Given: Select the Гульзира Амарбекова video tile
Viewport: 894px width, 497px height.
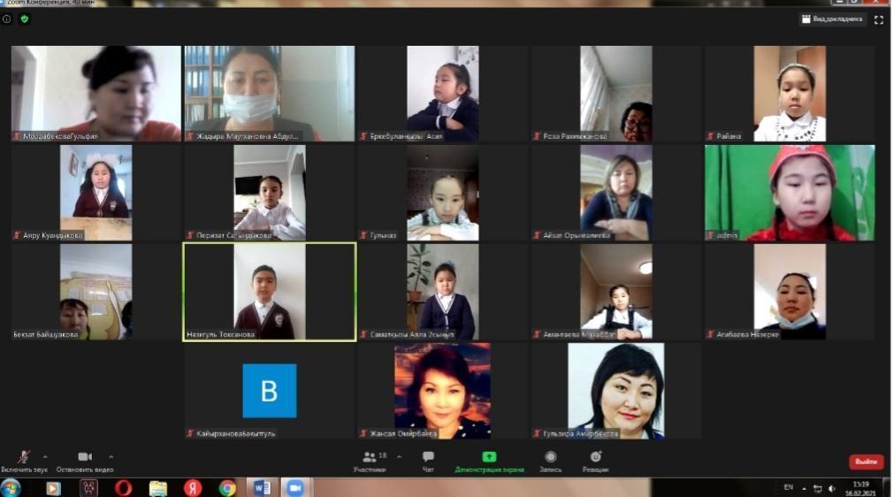Looking at the screenshot, I should click(616, 391).
